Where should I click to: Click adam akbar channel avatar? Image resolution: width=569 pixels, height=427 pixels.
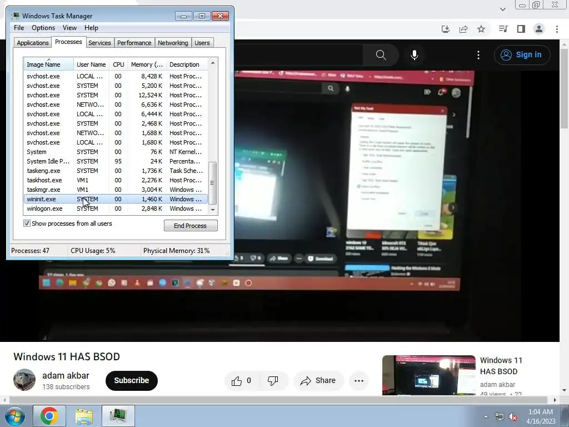(x=24, y=380)
